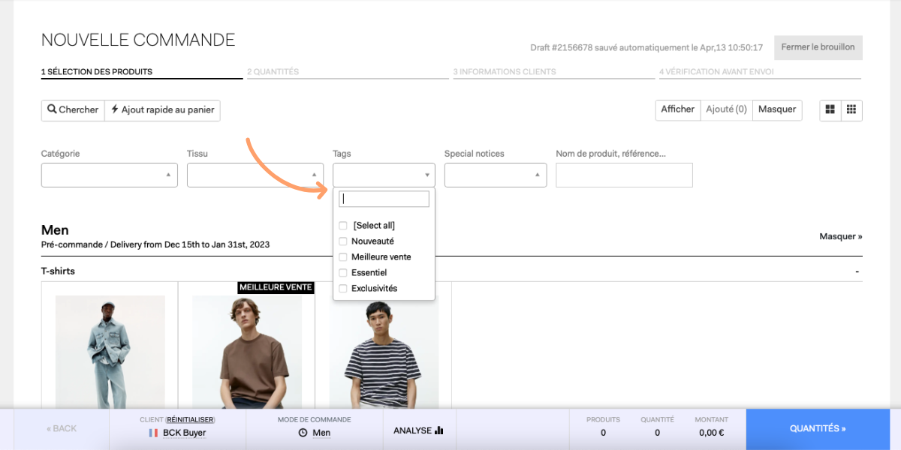Open the Tissu dropdown
This screenshot has width=901, height=450.
pyautogui.click(x=255, y=175)
